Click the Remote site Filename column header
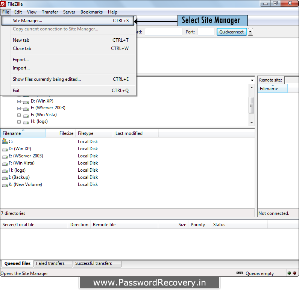Viewport: 299px width, 290px height. click(x=273, y=89)
